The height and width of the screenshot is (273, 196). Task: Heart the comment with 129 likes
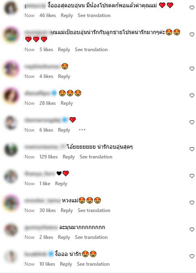[192, 149]
